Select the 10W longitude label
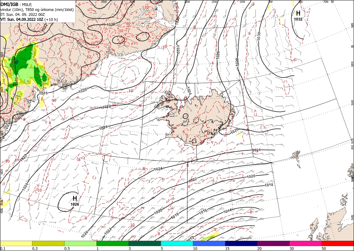The height and width of the screenshot is (251, 354). click(x=242, y=2)
